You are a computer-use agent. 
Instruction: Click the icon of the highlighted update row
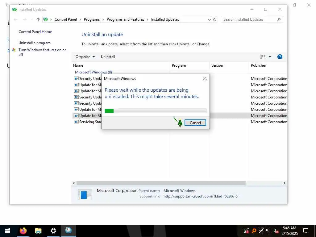[x=76, y=116]
